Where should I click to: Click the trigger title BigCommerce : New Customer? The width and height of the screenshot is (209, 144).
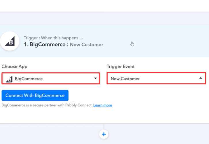[63, 45]
